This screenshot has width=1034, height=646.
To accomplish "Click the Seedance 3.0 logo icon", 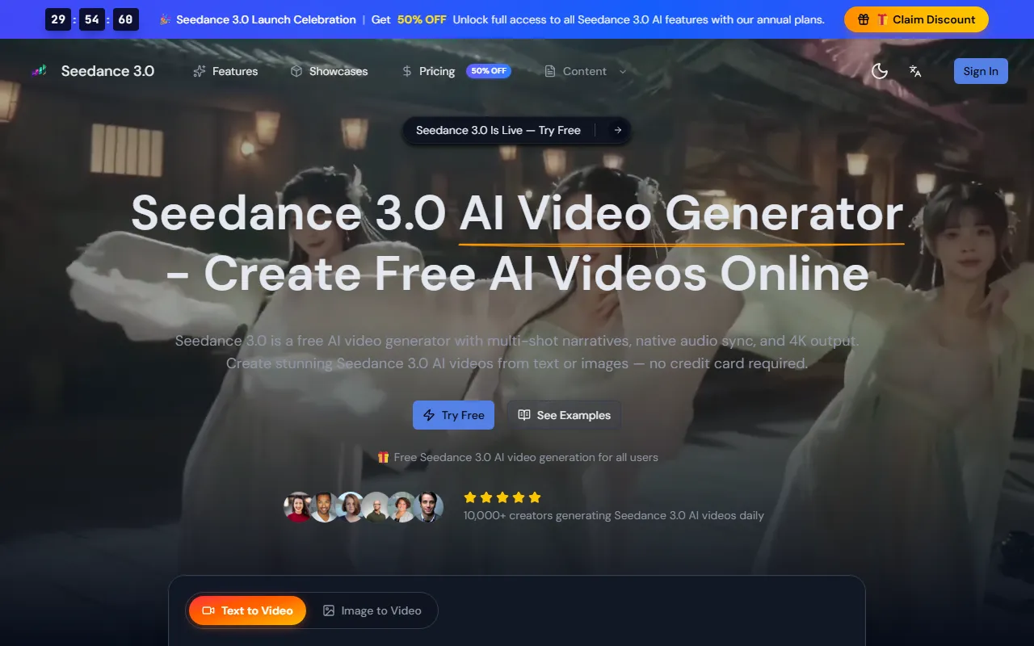I will tap(39, 71).
